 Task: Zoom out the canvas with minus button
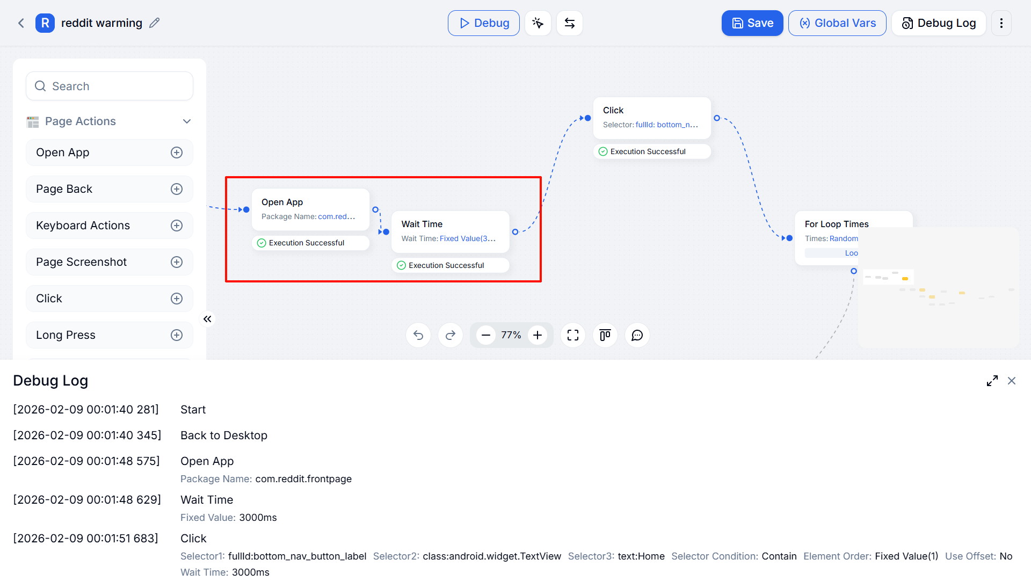(486, 335)
